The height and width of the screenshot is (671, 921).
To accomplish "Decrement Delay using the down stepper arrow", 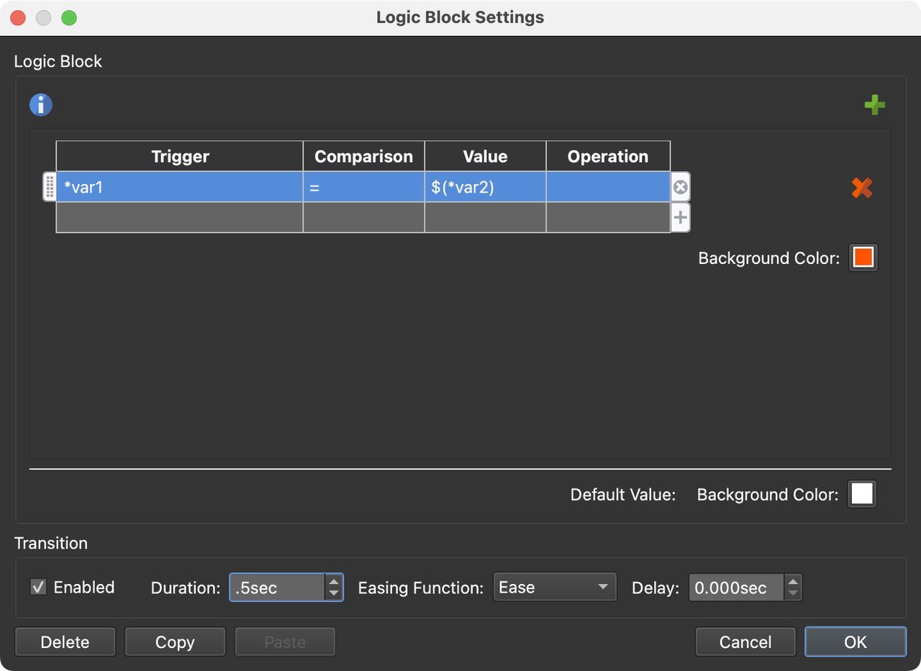I will click(792, 592).
